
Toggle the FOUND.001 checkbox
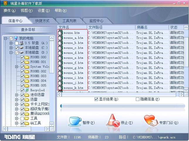pos(22,62)
